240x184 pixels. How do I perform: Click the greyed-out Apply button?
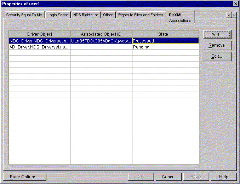click(196, 177)
